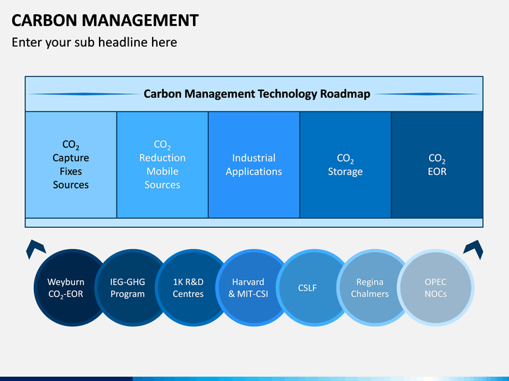Click the arrow above the OPEC circle
Image resolution: width=509 pixels, height=381 pixels.
[x=473, y=249]
